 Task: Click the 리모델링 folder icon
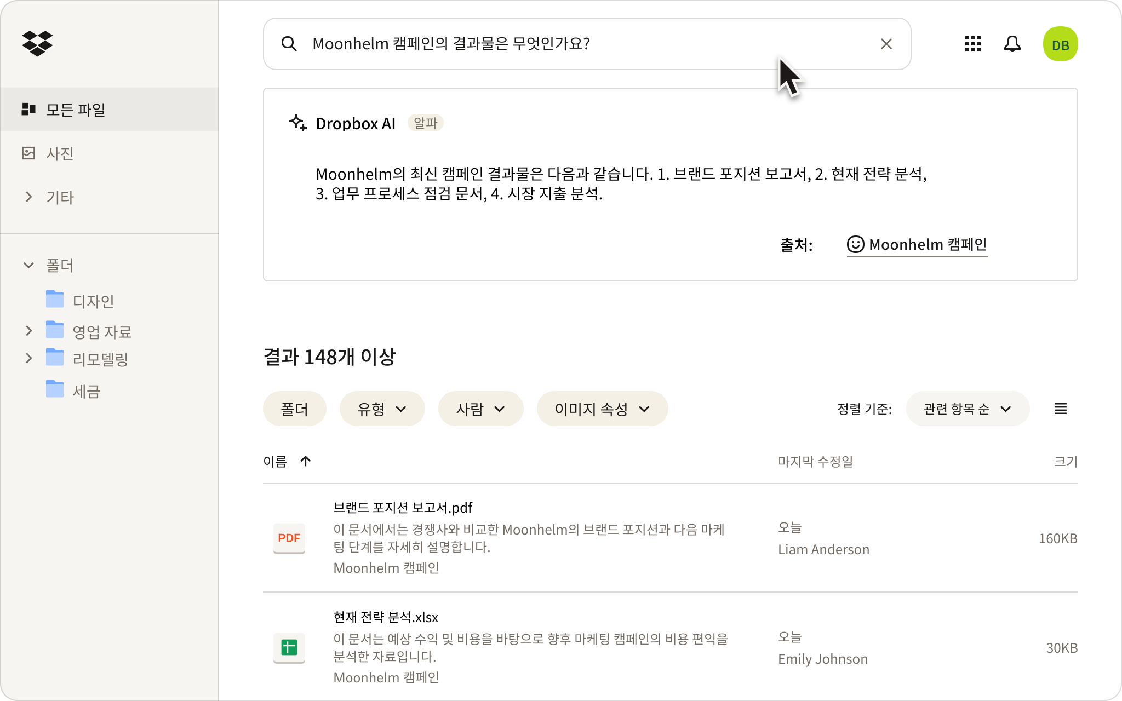(55, 357)
